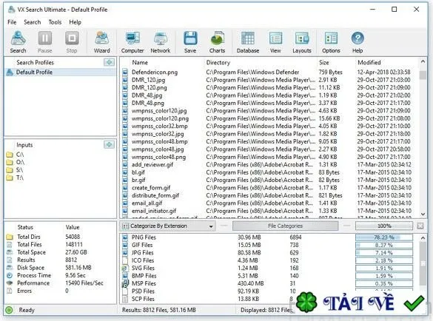Open the search Wizard
Viewport: 433px width, 321px height.
(x=101, y=42)
